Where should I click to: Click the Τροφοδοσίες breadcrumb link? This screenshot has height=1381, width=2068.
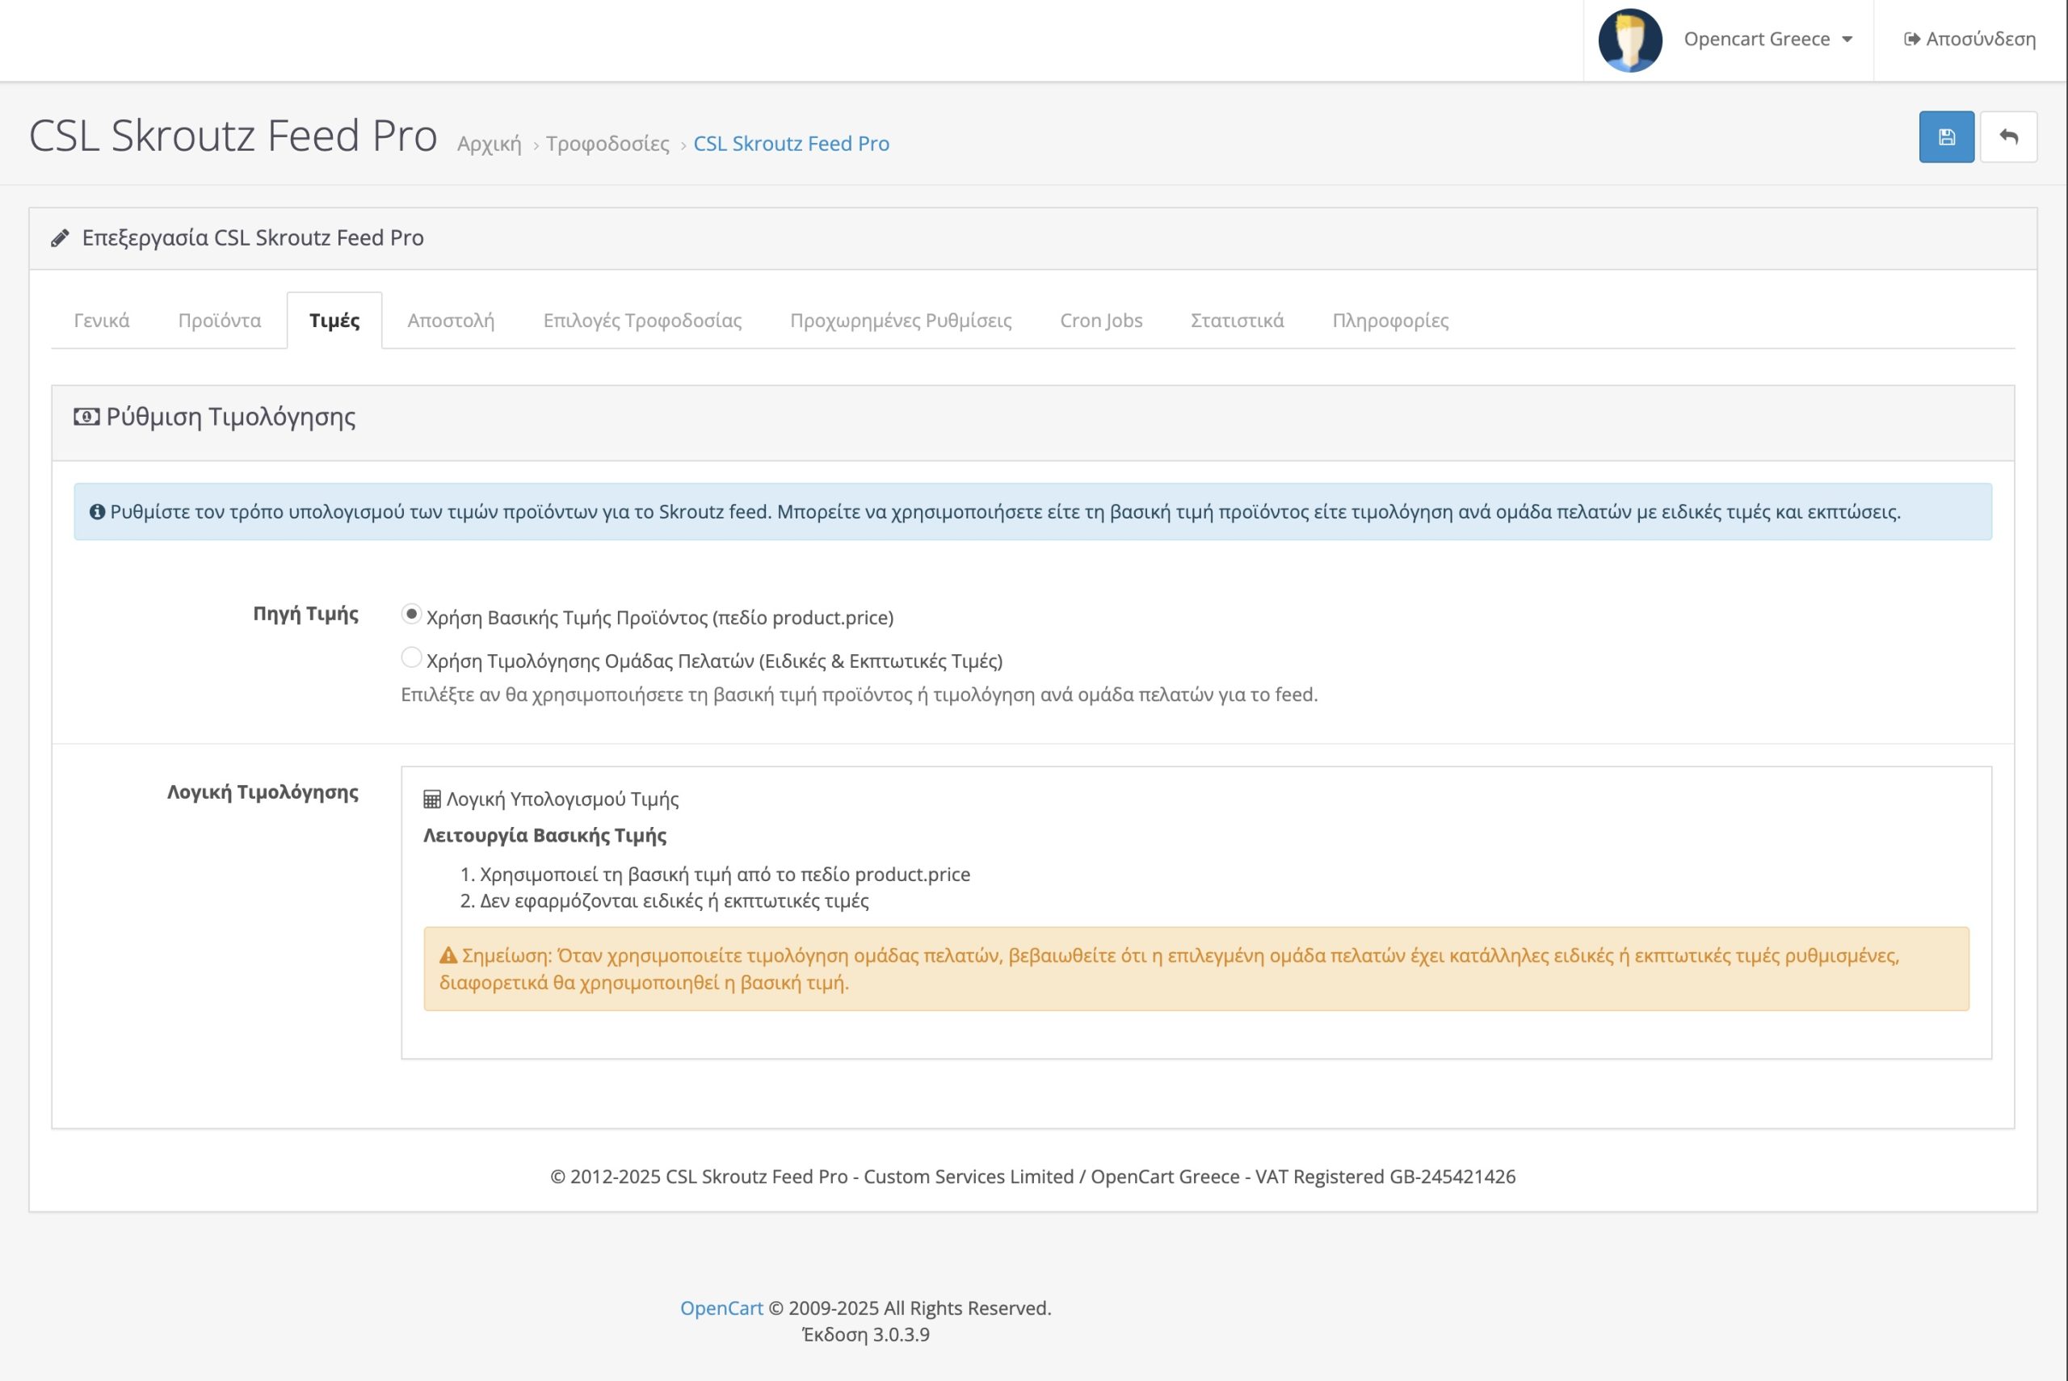point(607,144)
